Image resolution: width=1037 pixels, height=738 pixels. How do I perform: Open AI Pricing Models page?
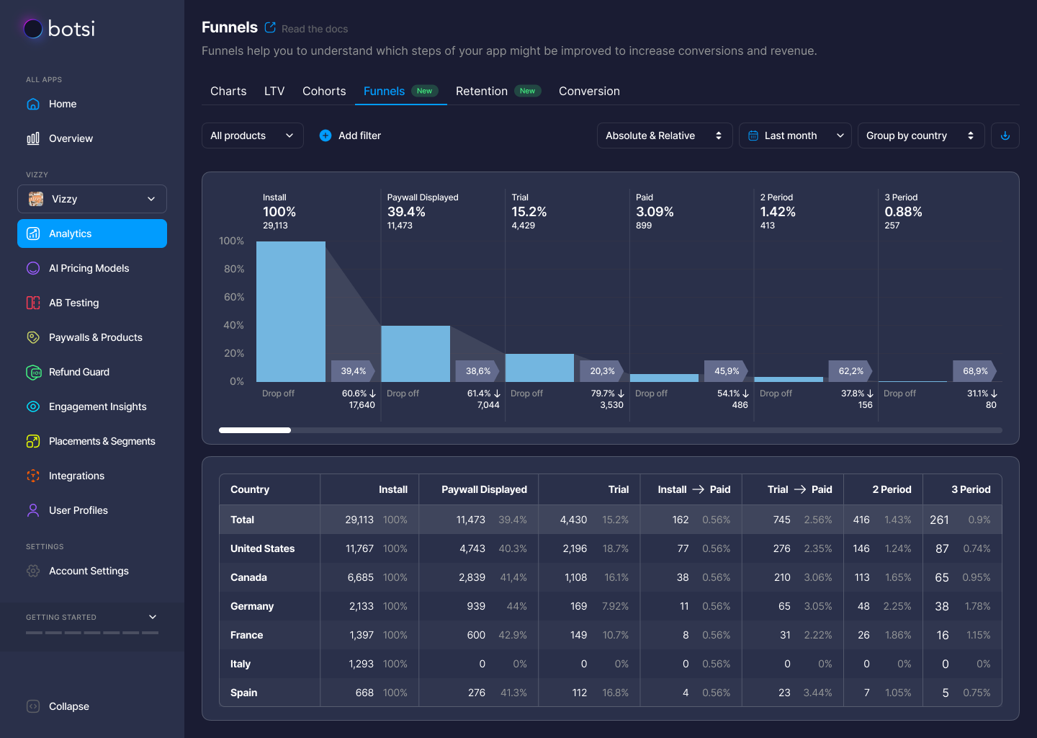(x=89, y=268)
